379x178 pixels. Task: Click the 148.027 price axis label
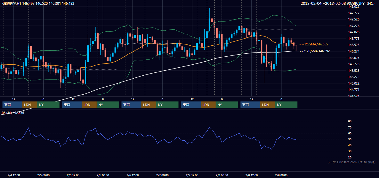tap(354, 7)
